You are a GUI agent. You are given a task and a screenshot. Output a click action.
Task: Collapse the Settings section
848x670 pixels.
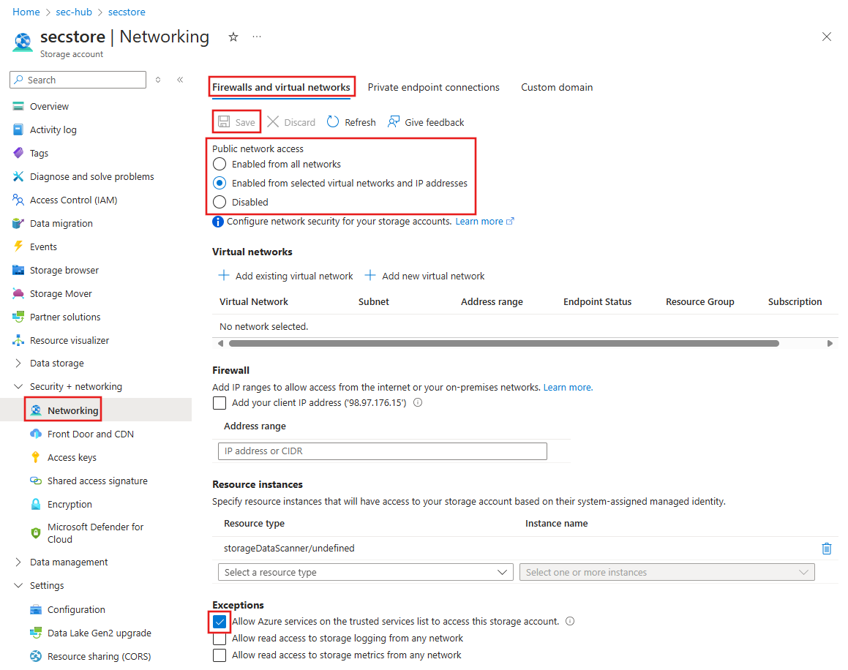click(x=18, y=586)
